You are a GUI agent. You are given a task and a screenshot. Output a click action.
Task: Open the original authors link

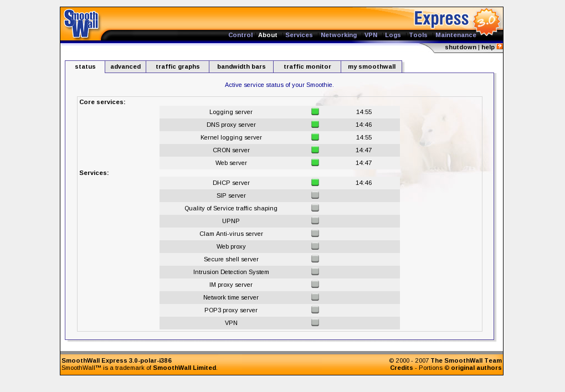coord(472,368)
